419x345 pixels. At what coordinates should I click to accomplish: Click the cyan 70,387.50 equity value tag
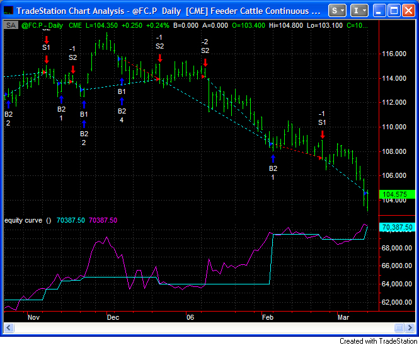click(x=397, y=227)
